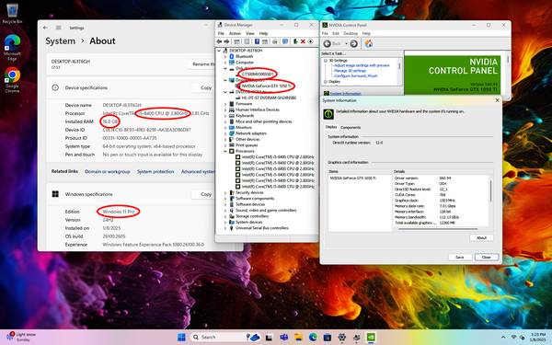
Task: Click the blue Help icon in Device Manager toolbar
Action: tap(257, 41)
